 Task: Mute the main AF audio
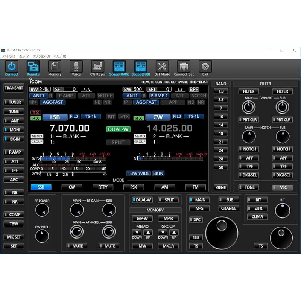(x=77, y=246)
